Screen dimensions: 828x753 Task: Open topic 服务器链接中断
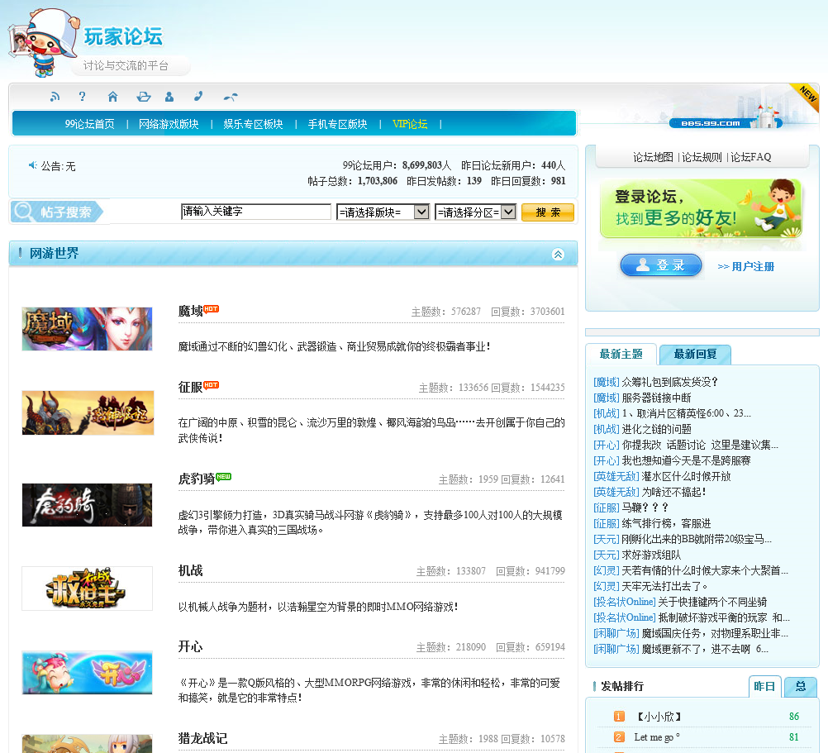(656, 398)
